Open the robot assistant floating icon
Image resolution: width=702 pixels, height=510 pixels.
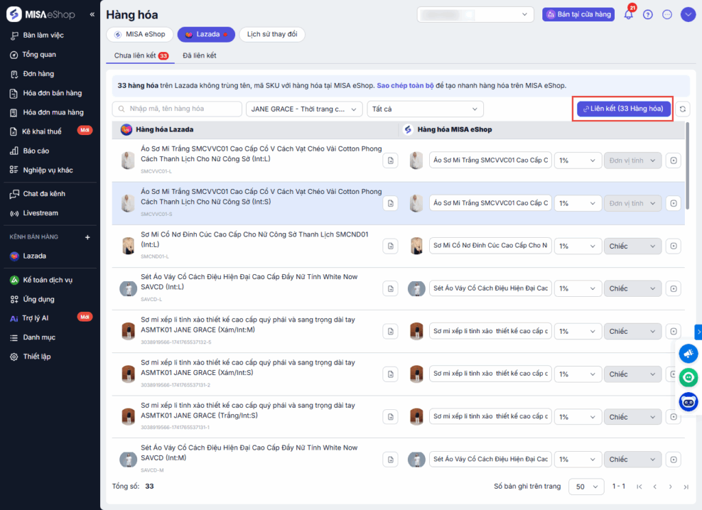tap(688, 402)
